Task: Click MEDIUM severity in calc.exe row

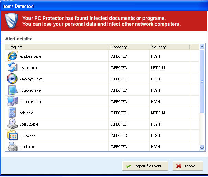Action: pos(158,113)
